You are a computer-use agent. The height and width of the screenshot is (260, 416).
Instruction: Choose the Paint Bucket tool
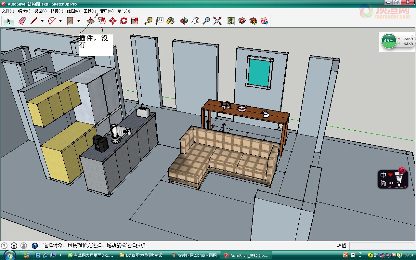click(x=171, y=21)
